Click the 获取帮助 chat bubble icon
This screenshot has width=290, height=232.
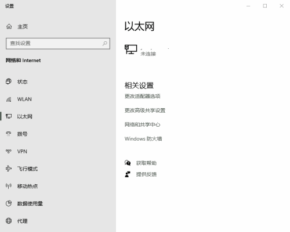coord(128,163)
